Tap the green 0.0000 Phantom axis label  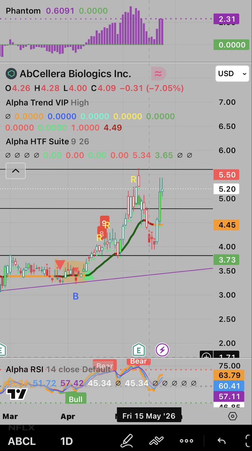pos(231,45)
